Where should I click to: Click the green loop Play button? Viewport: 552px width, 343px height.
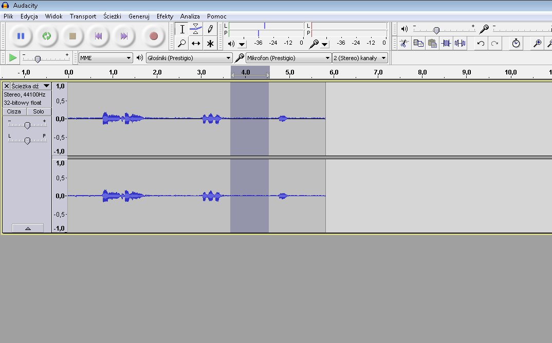46,36
